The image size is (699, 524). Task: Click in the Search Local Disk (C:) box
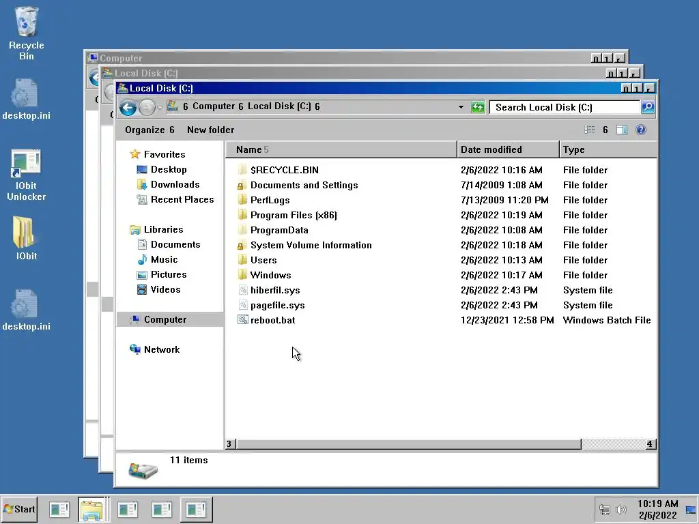[x=565, y=107]
